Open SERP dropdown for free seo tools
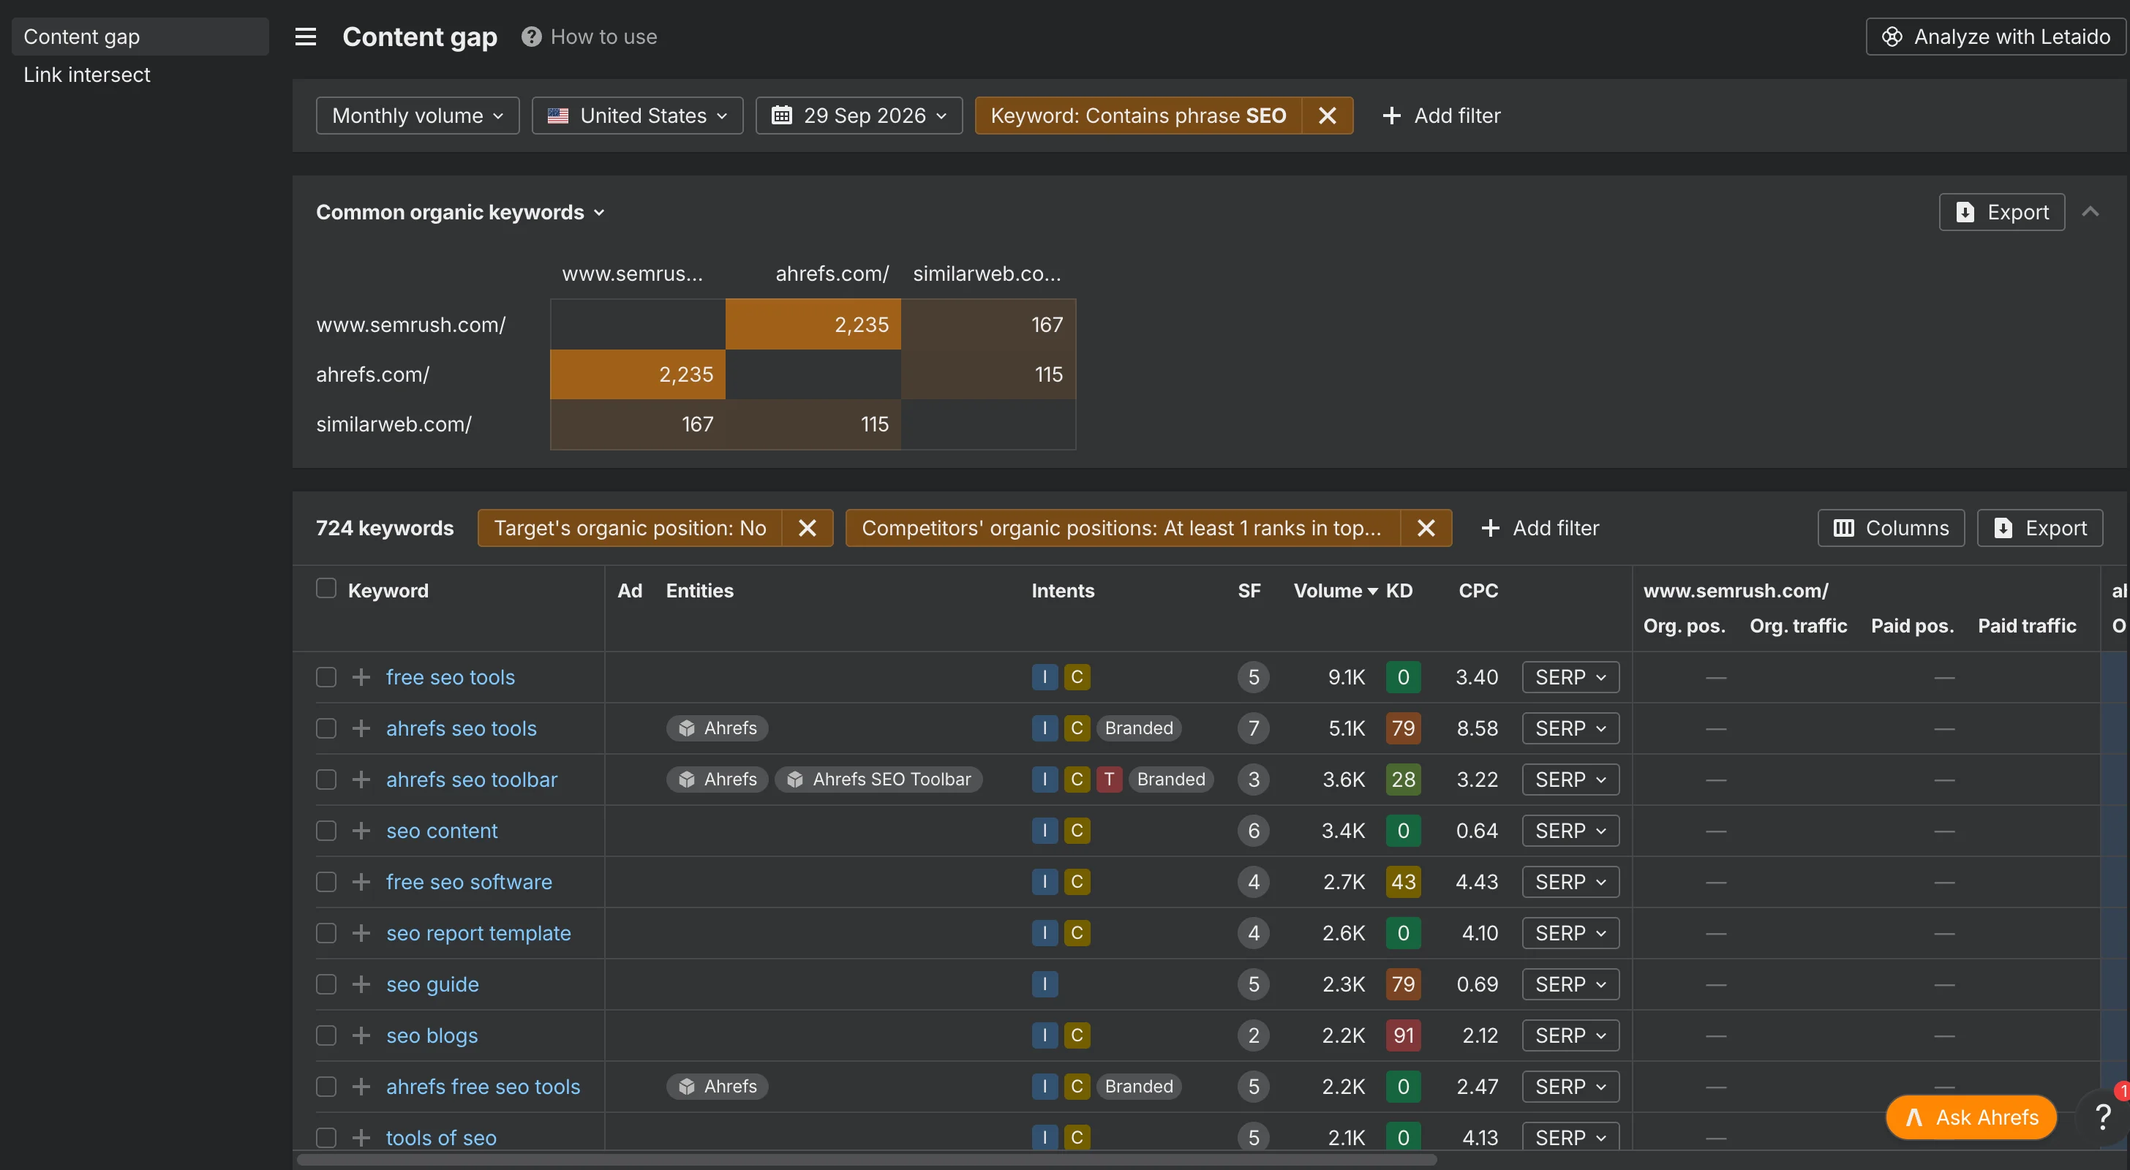2130x1170 pixels. (x=1570, y=677)
